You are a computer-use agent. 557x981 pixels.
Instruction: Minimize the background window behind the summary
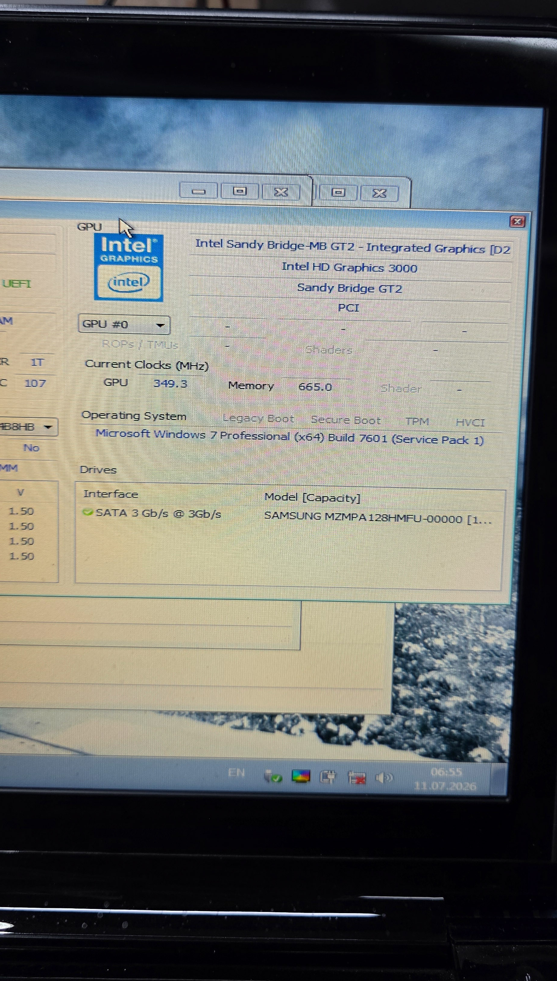tap(198, 191)
